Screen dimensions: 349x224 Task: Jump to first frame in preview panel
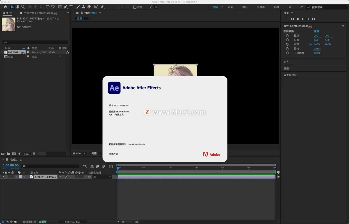[x=293, y=19]
